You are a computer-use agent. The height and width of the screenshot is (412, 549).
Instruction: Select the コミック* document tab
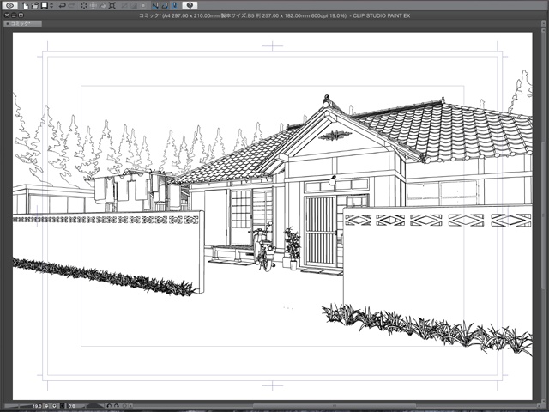pos(23,23)
